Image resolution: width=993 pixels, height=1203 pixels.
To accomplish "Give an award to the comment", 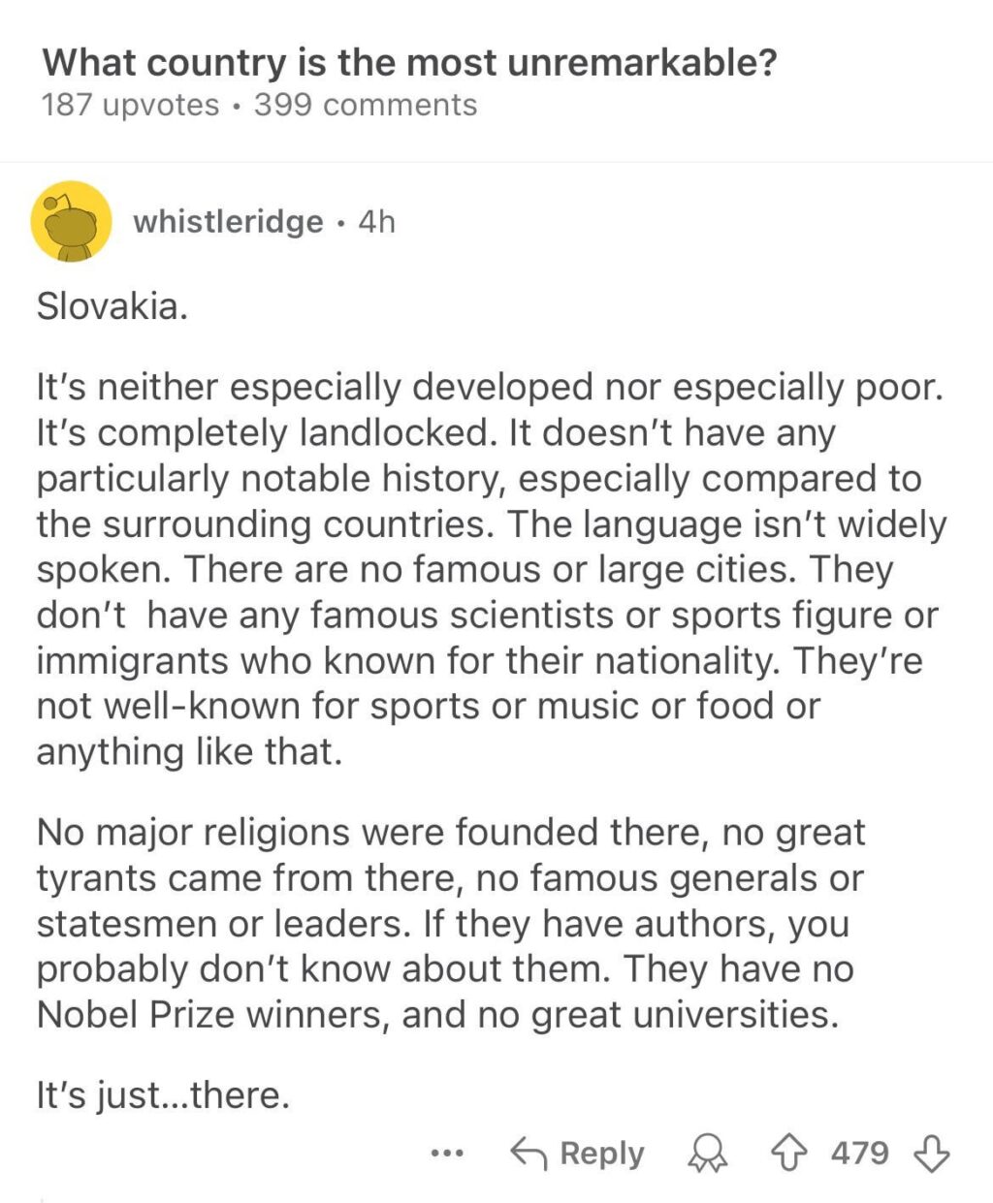I will pos(708,1154).
